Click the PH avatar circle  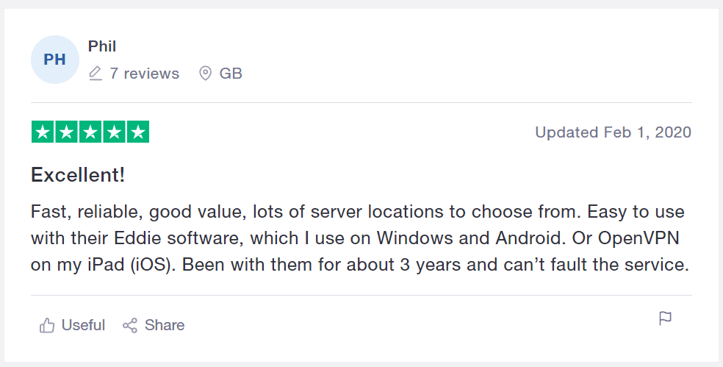click(55, 60)
